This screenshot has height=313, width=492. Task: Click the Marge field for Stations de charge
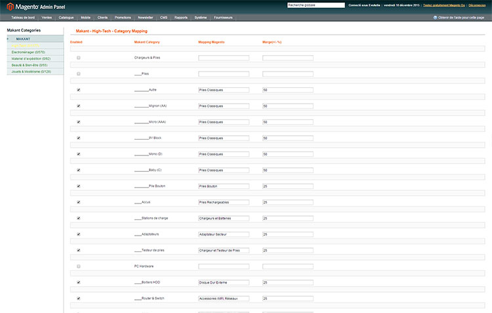[x=288, y=219]
